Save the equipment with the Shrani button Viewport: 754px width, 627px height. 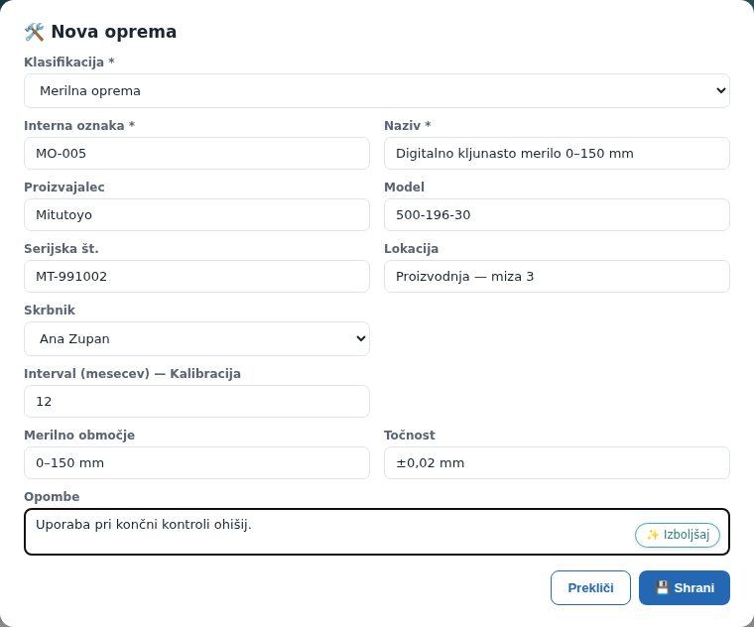(x=685, y=587)
